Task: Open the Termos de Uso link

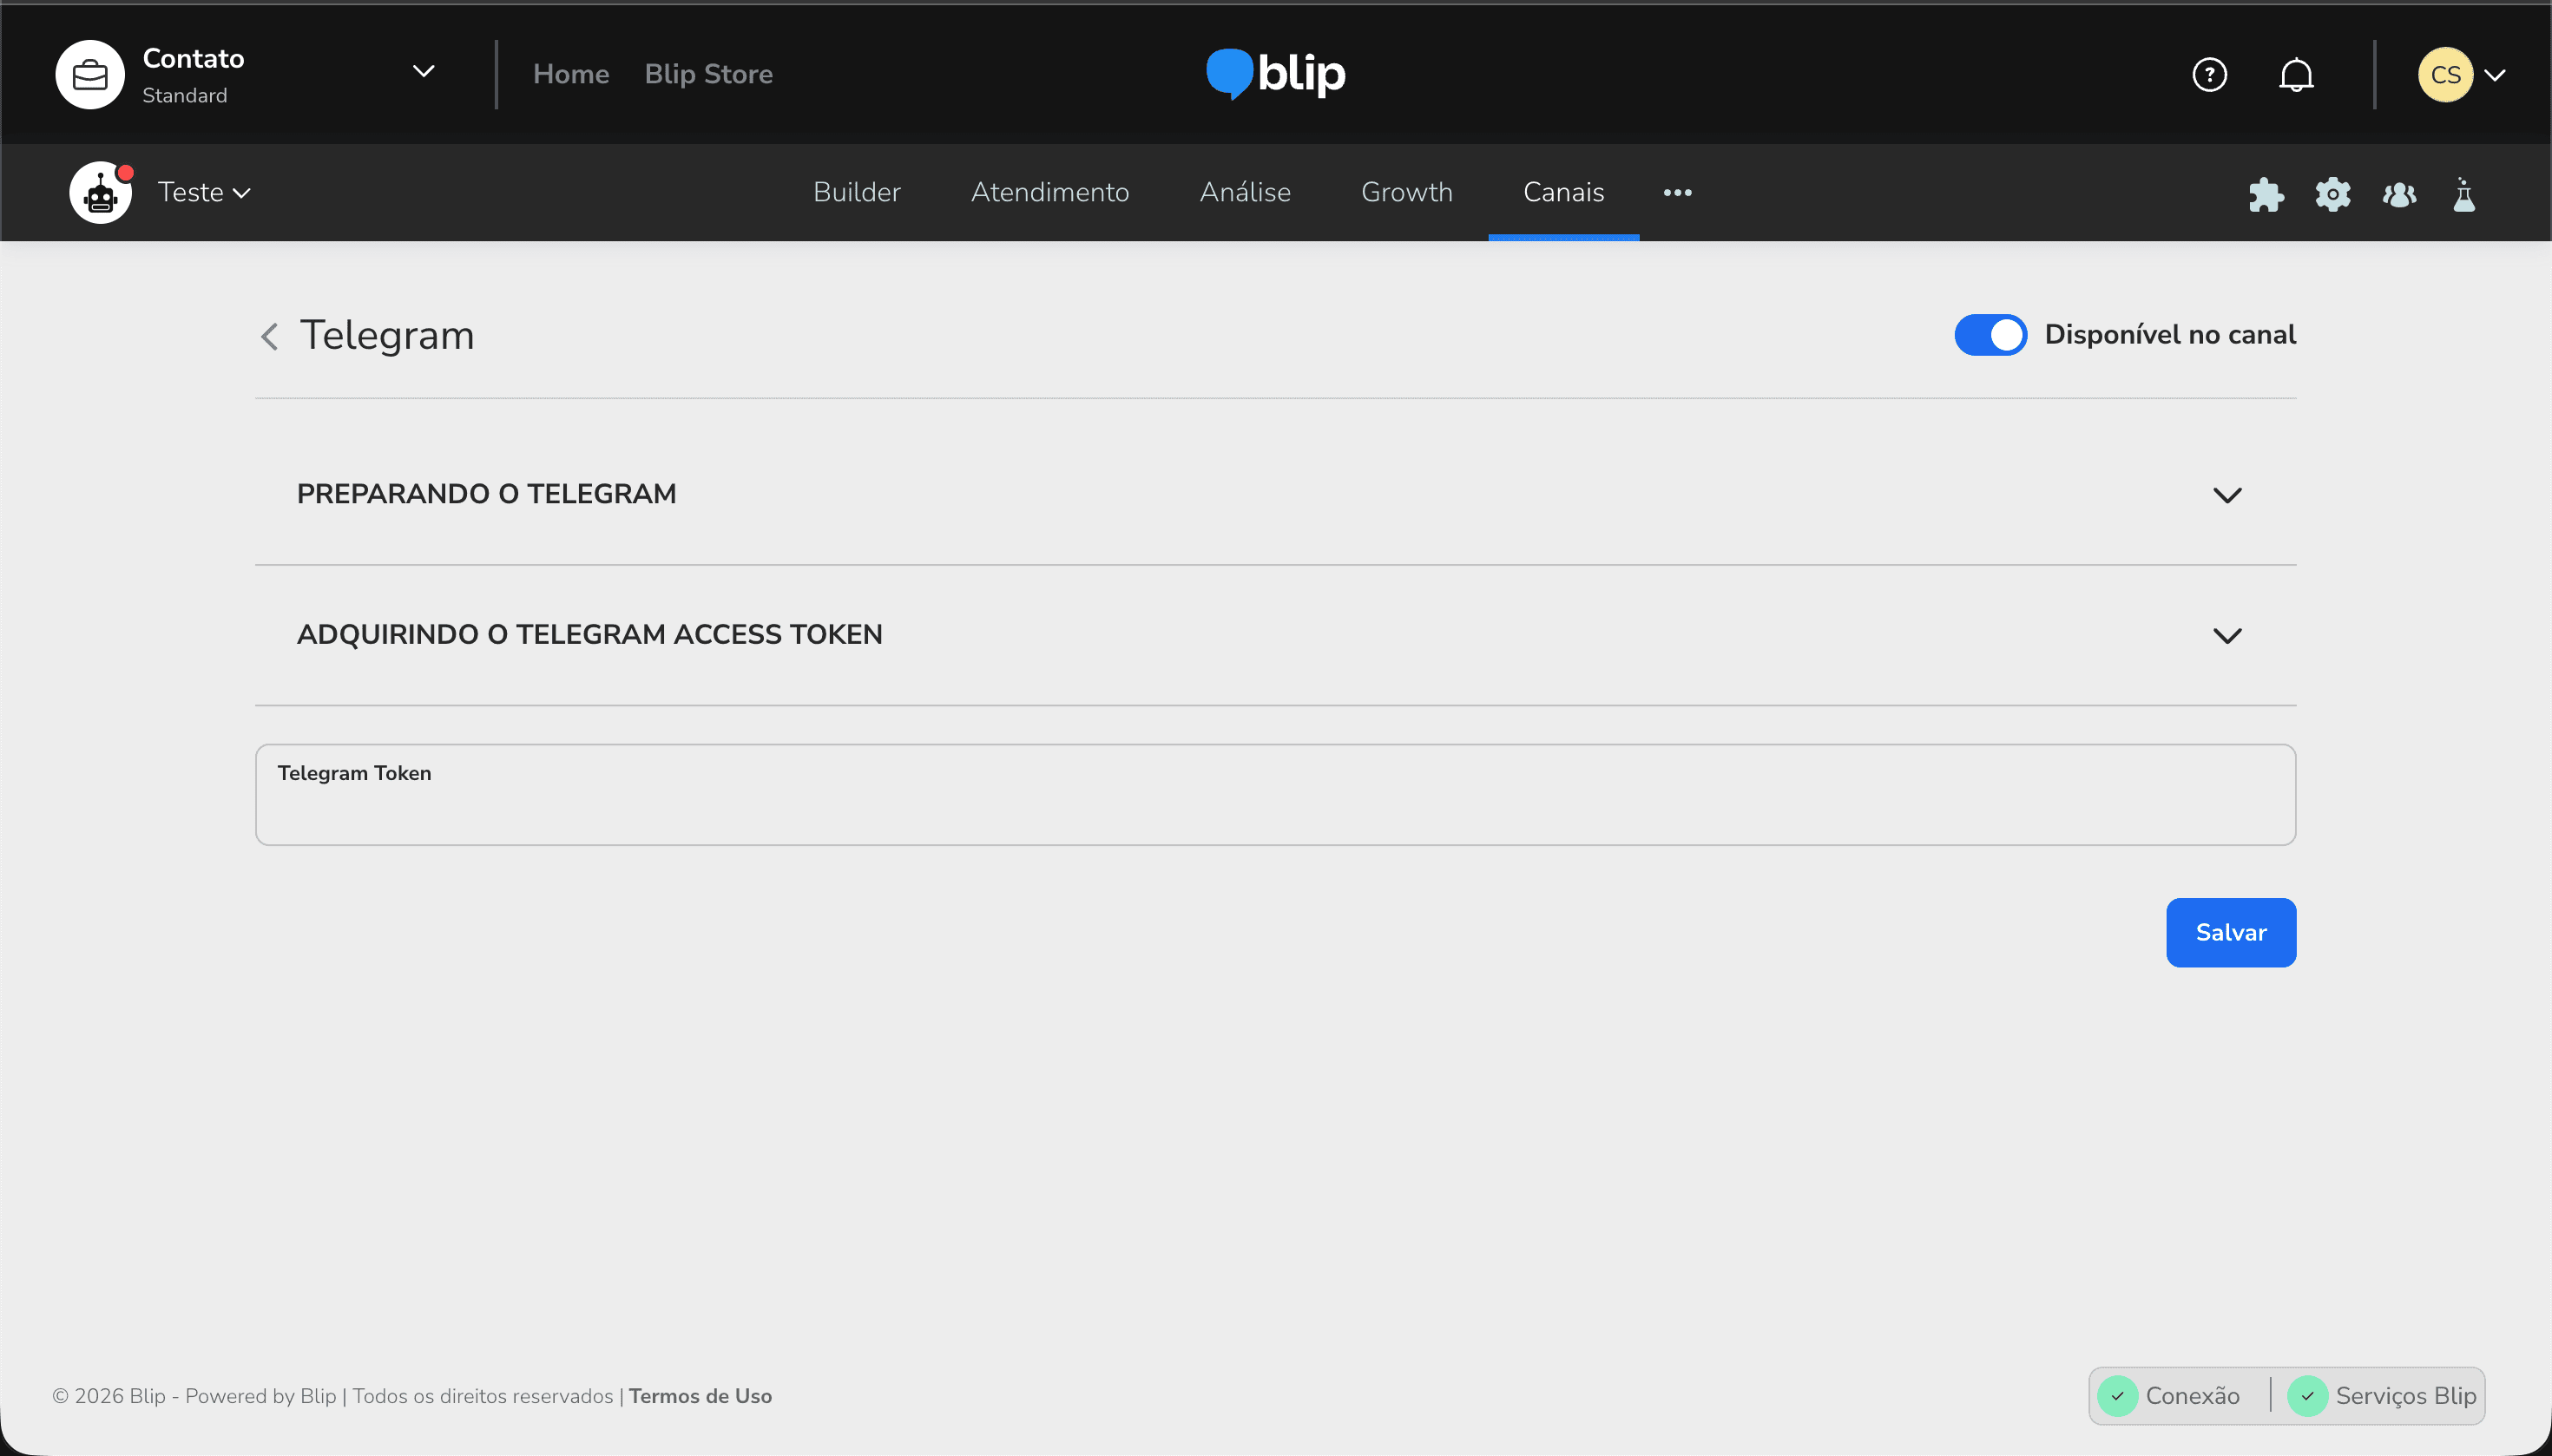Action: click(700, 1396)
